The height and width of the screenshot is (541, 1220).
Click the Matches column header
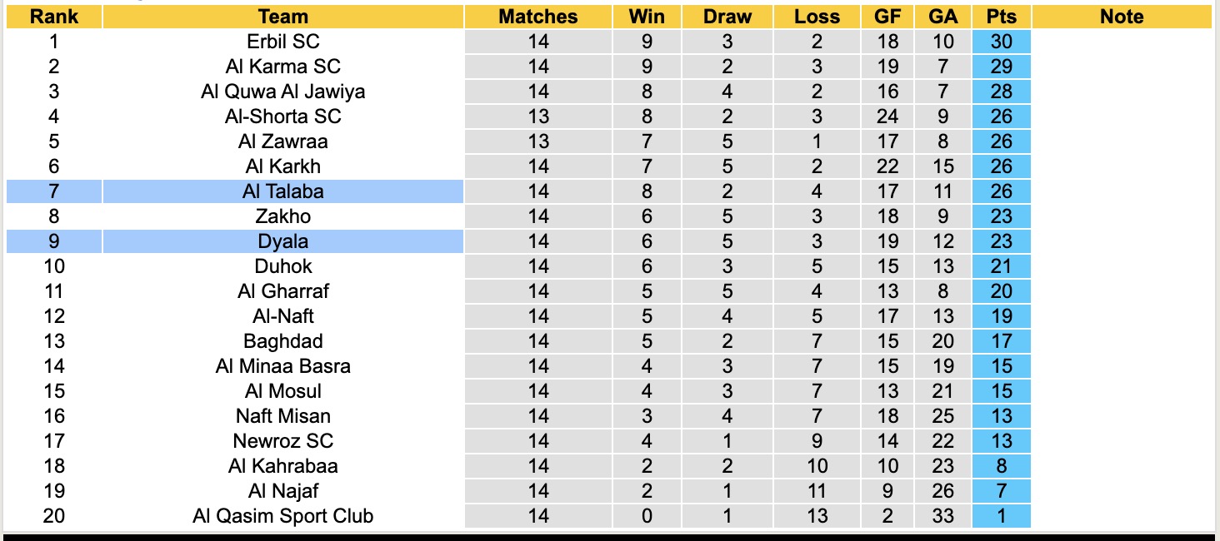click(538, 17)
